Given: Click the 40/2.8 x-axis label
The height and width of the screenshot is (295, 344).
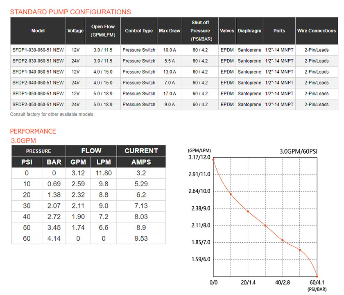Looking at the screenshot, I should 283,282.
